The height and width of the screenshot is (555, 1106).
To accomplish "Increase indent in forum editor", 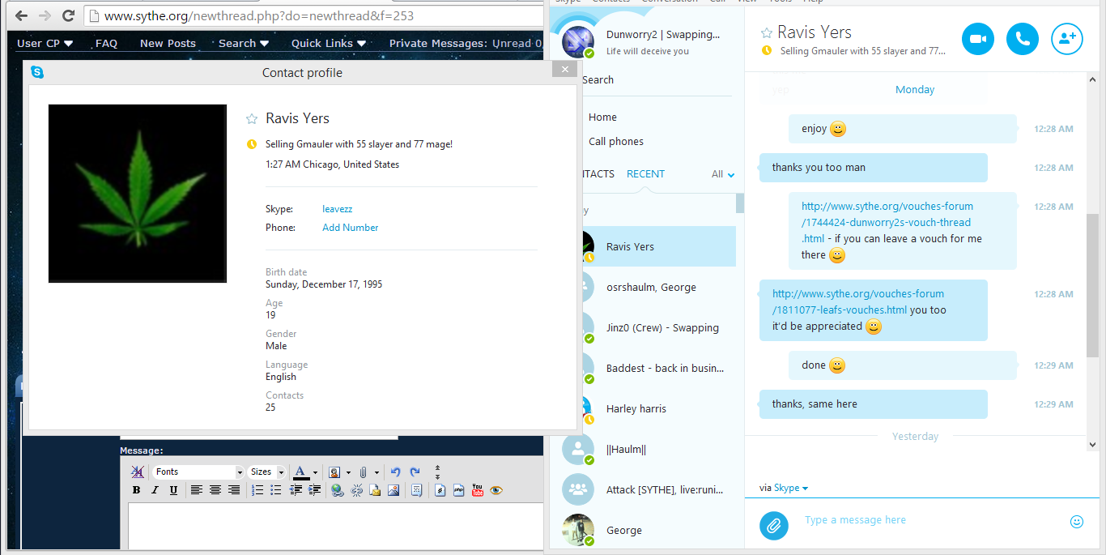I will pos(315,490).
